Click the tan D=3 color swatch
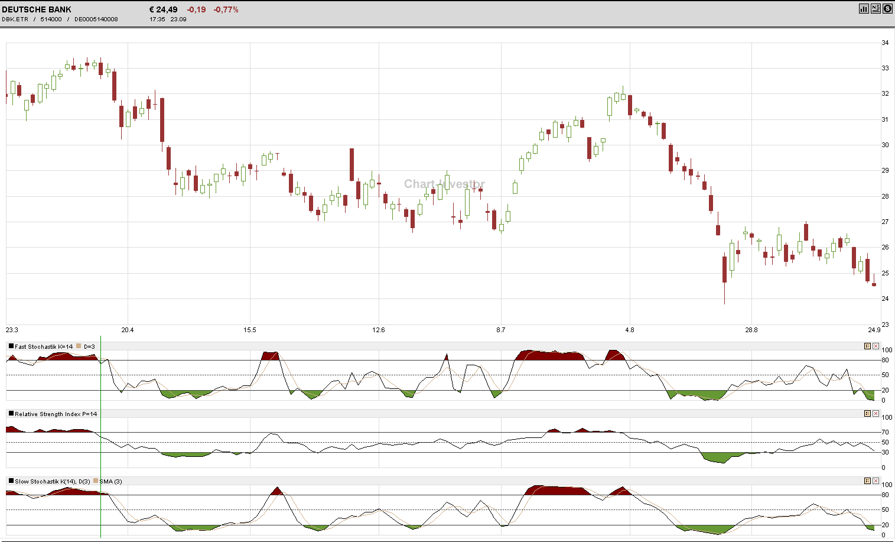The height and width of the screenshot is (542, 895). [x=79, y=346]
